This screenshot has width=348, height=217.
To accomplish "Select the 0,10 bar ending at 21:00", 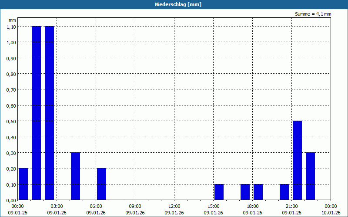I will coord(284,192).
